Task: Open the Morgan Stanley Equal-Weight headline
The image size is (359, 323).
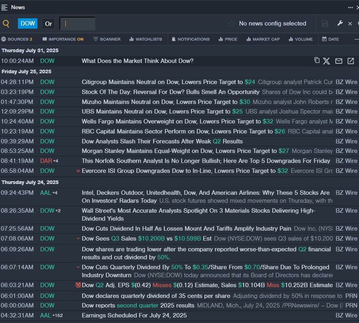Action: (x=185, y=151)
